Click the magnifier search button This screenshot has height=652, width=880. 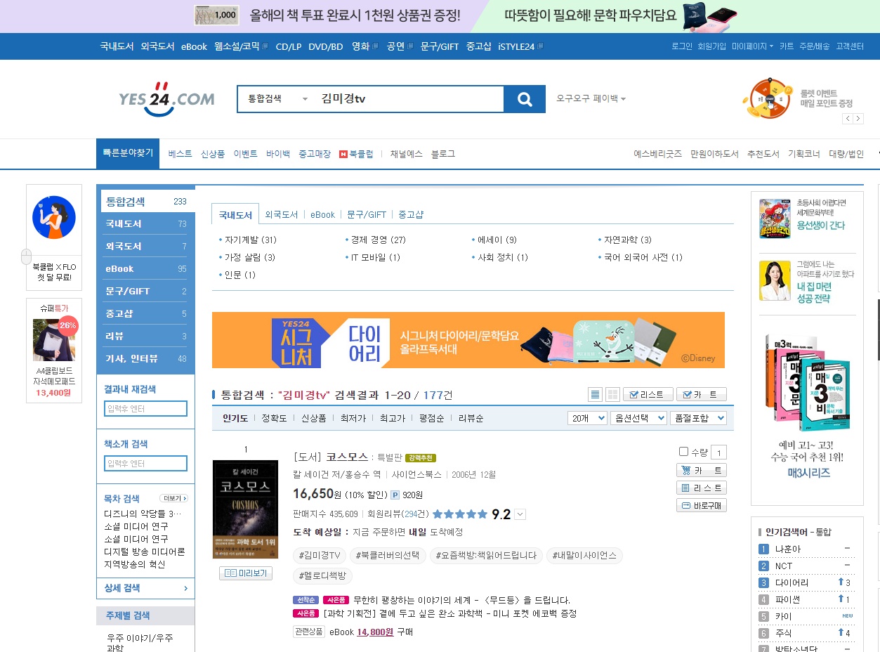(x=525, y=99)
